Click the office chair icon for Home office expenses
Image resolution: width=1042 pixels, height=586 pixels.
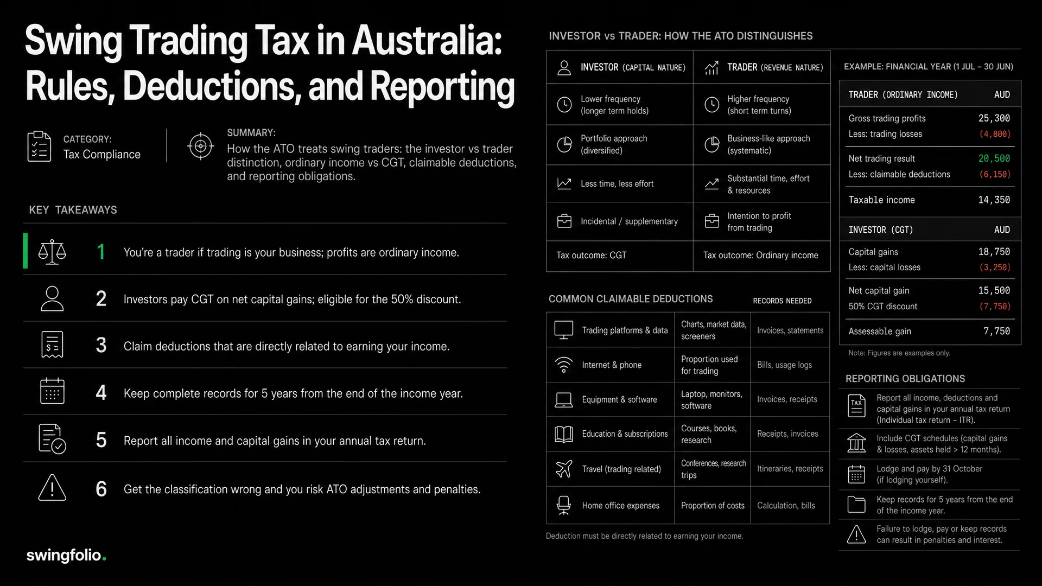[564, 505]
